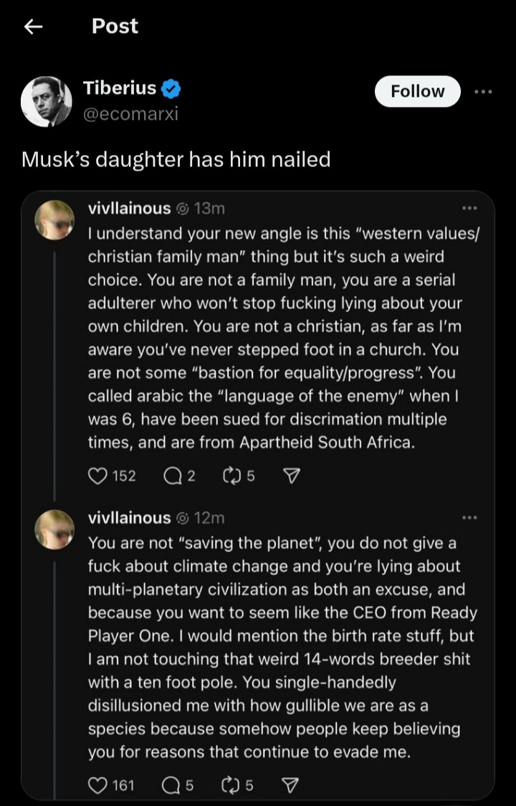
Task: Share the first vivllainous post
Action: [292, 475]
